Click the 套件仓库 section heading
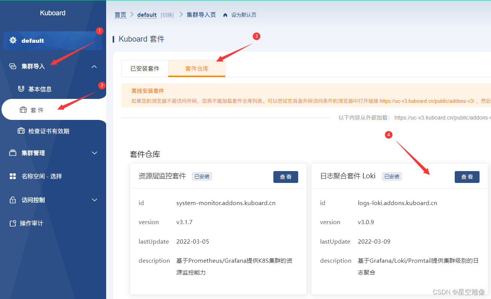Image resolution: width=491 pixels, height=299 pixels. point(145,154)
